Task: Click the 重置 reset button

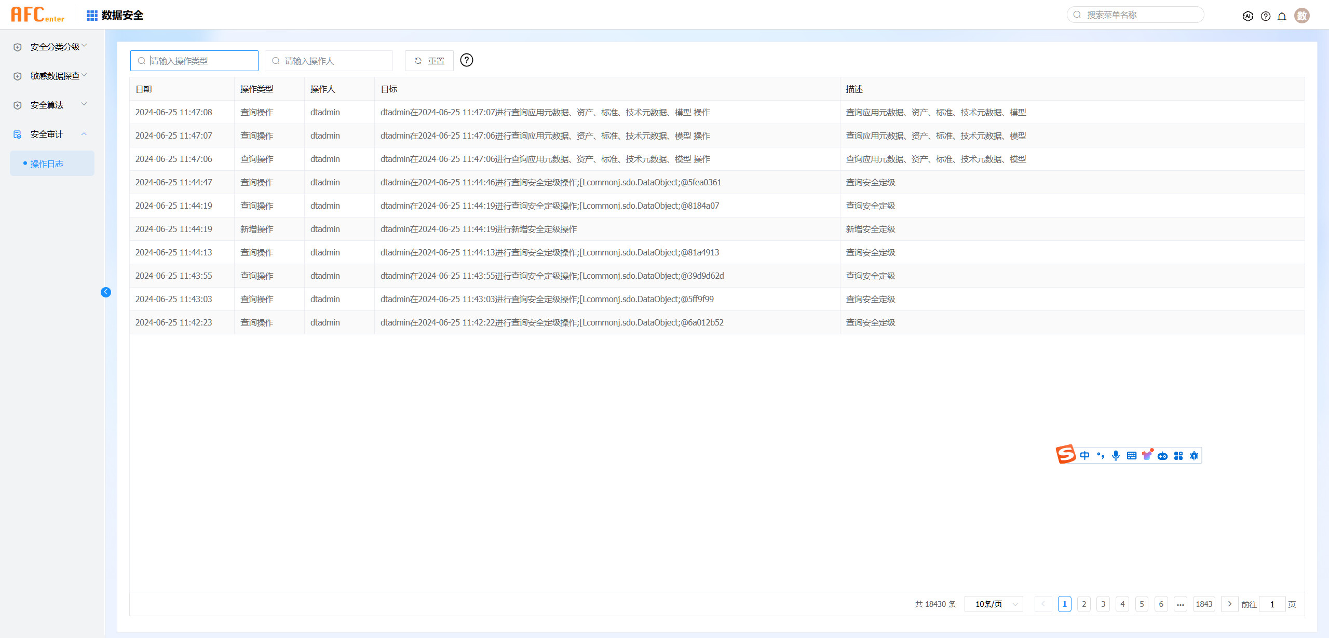Action: pos(429,60)
